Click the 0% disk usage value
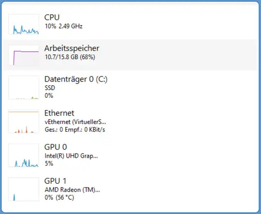 click(49, 96)
